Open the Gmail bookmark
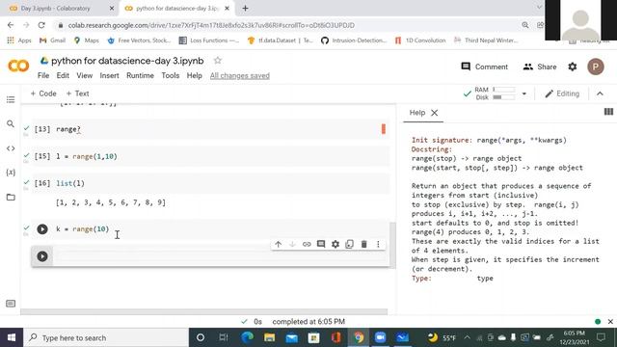This screenshot has width=617, height=347. coord(52,40)
